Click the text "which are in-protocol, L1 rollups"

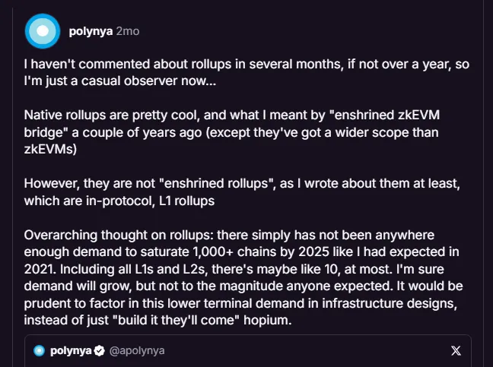coord(119,201)
